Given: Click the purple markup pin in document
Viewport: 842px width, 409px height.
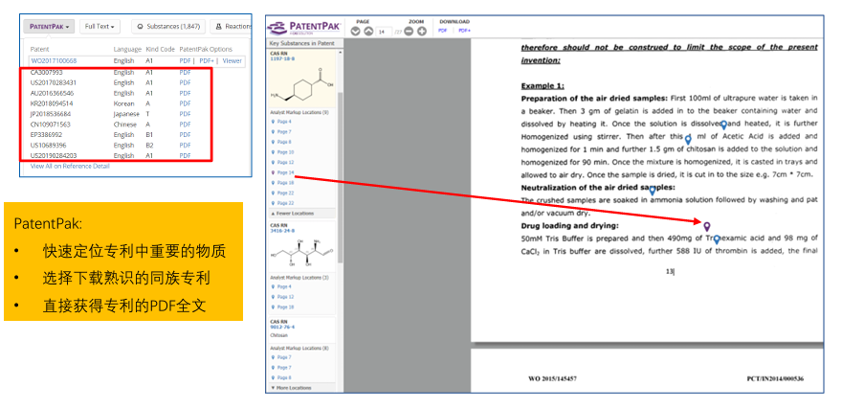Looking at the screenshot, I should point(707,226).
